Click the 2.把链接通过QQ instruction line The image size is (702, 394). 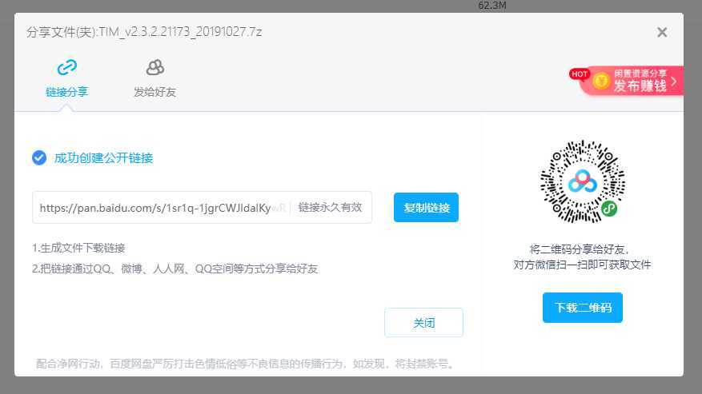(x=174, y=269)
